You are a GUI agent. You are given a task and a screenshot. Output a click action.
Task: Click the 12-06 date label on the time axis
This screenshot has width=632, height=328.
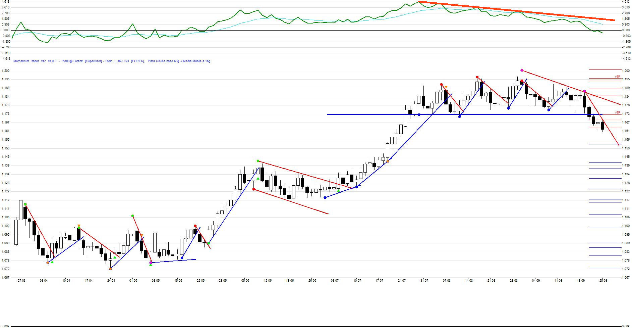point(268,280)
